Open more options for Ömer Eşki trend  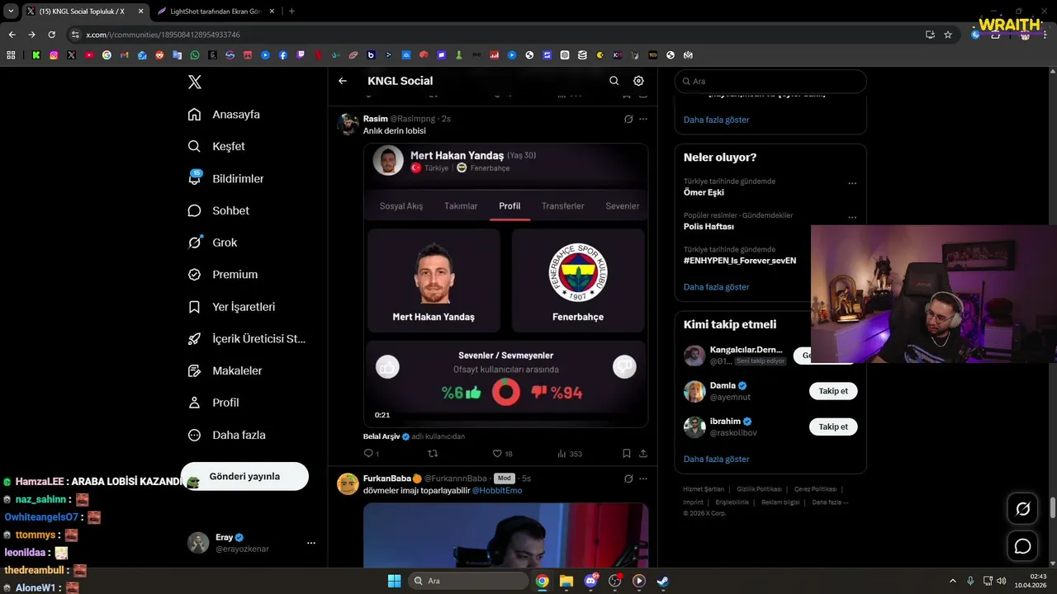tap(852, 183)
